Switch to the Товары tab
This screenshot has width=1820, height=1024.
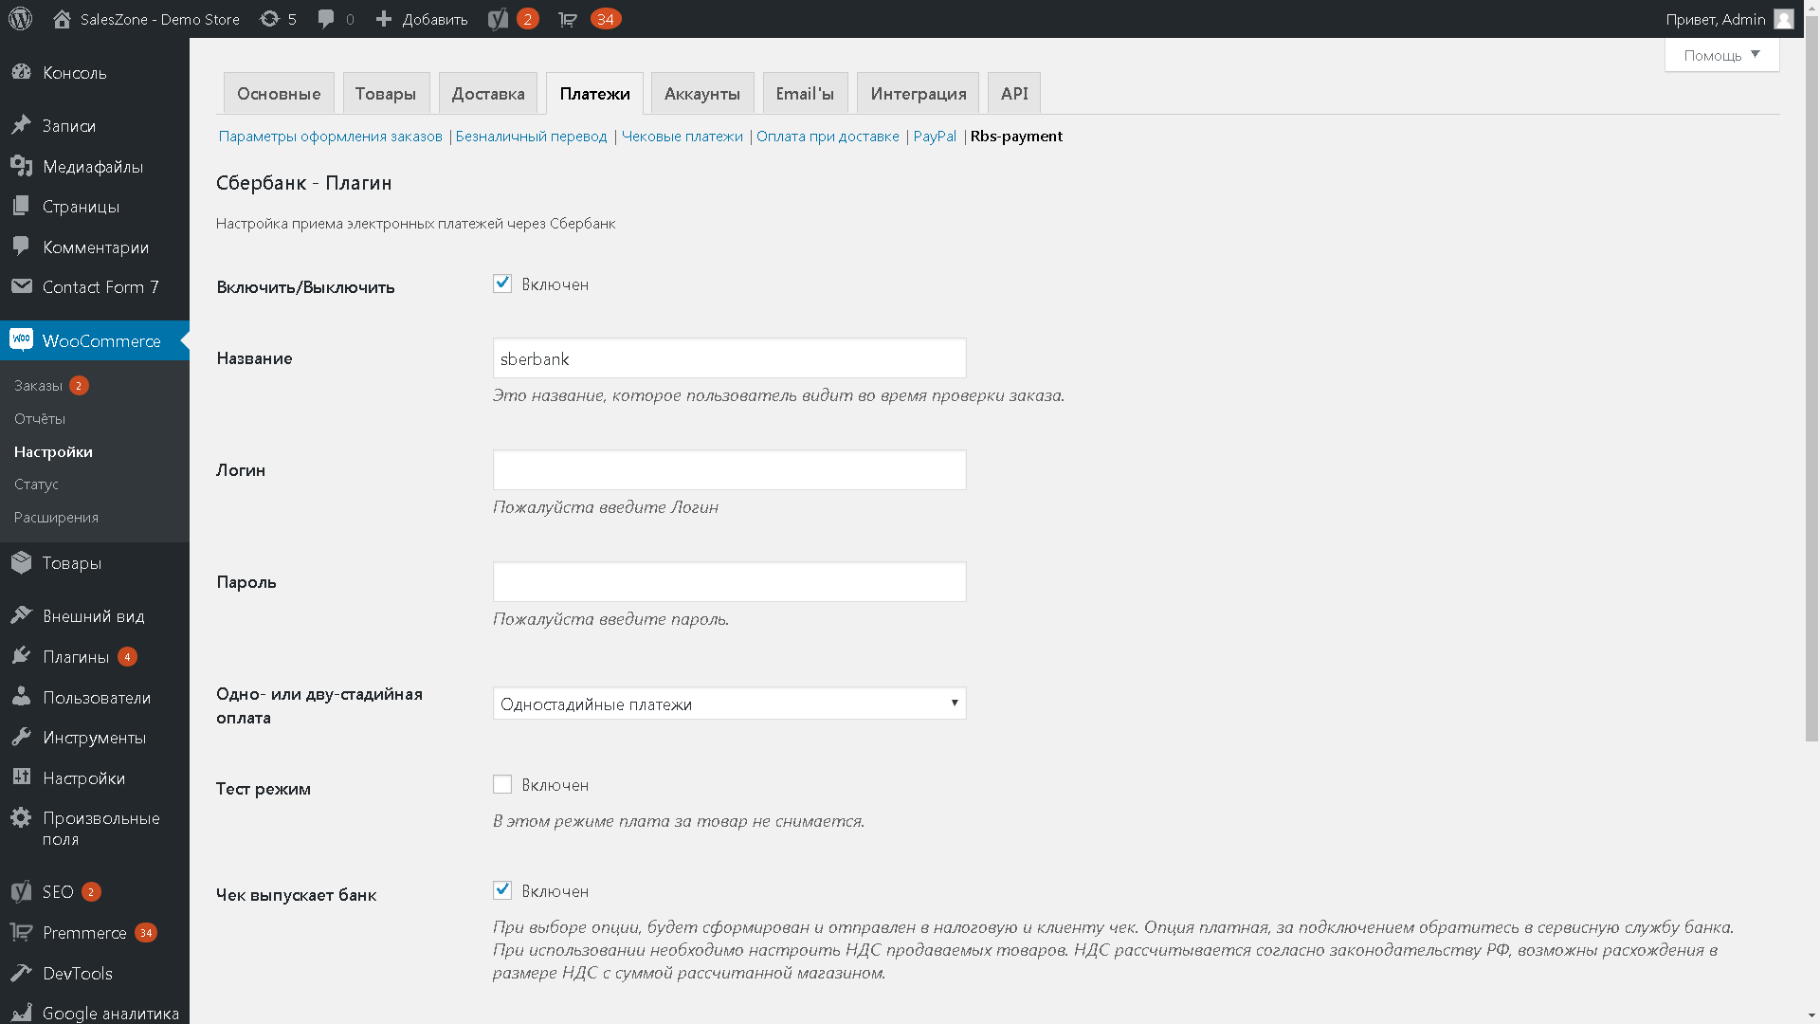point(386,93)
